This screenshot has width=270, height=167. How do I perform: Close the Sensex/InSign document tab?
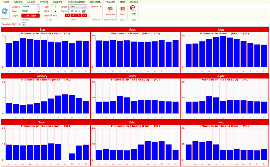(x=19, y=24)
